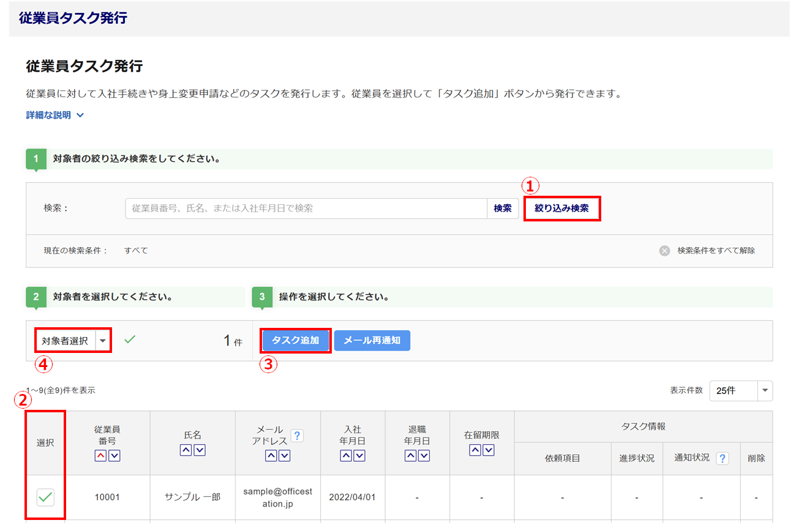Viewport: 791px width, 523px height.
Task: Click the employee search input field
Action: [x=306, y=209]
